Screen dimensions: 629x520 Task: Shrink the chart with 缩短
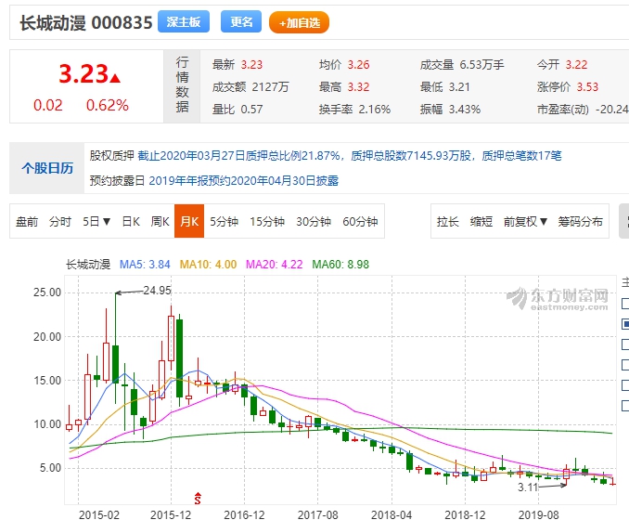pyautogui.click(x=481, y=222)
